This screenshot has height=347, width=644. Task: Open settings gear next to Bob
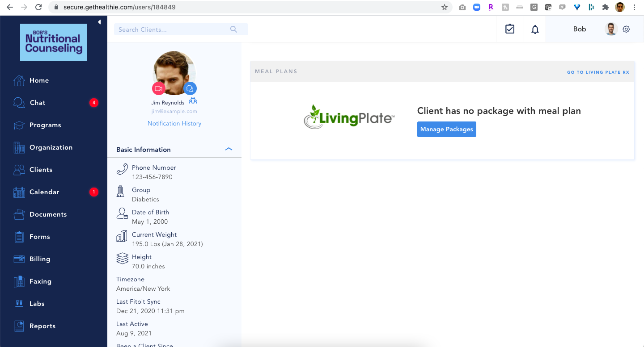coord(627,29)
